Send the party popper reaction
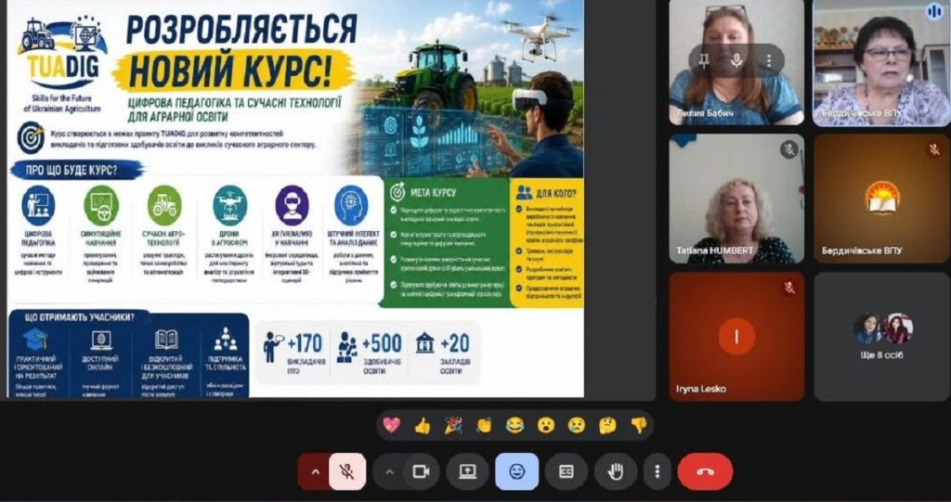The image size is (951, 502). 453,426
